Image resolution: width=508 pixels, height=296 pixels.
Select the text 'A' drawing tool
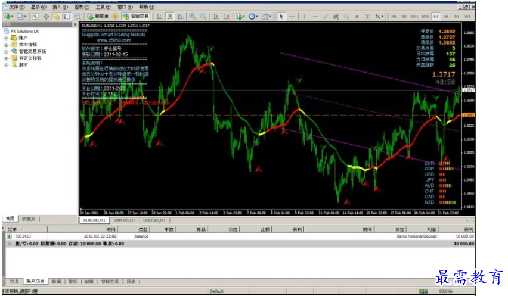pyautogui.click(x=357, y=16)
